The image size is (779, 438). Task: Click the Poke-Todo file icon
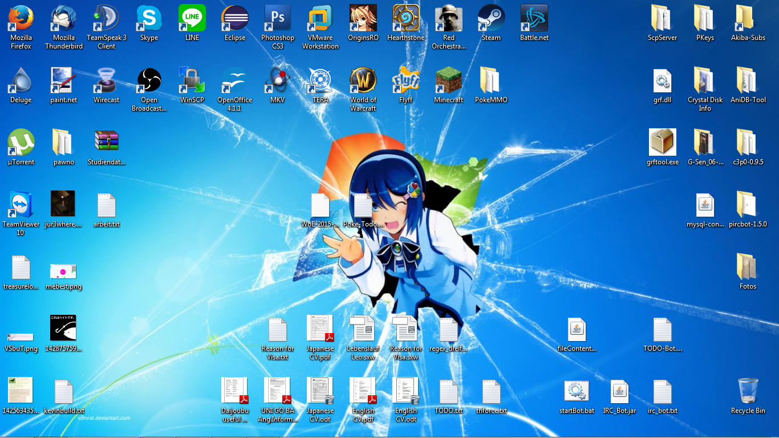click(363, 205)
